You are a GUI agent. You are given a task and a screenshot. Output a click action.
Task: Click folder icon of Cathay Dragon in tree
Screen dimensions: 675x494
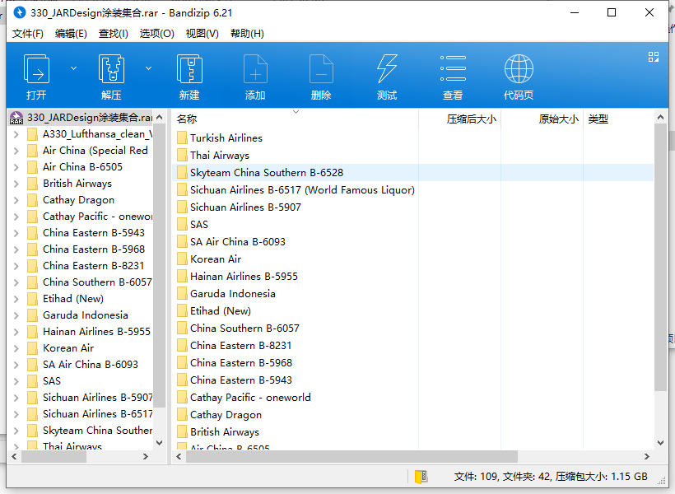pos(32,200)
